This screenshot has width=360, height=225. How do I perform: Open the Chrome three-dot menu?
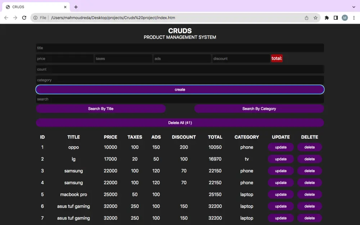pyautogui.click(x=355, y=17)
